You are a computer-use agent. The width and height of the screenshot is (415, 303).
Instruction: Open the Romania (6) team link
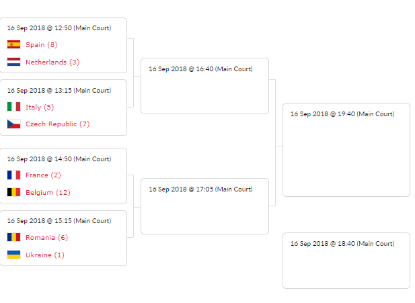coord(46,237)
